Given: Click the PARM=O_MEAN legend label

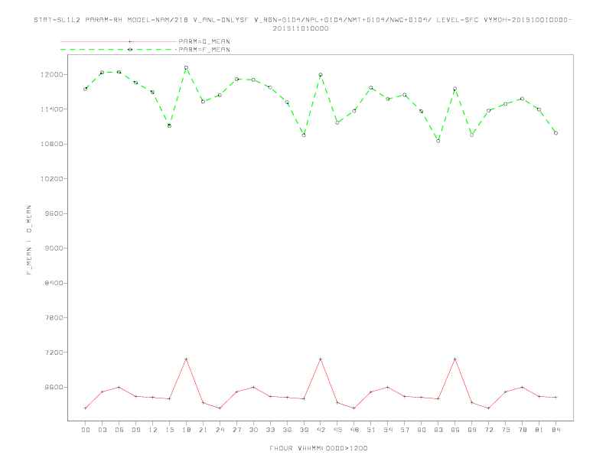Looking at the screenshot, I should (204, 41).
